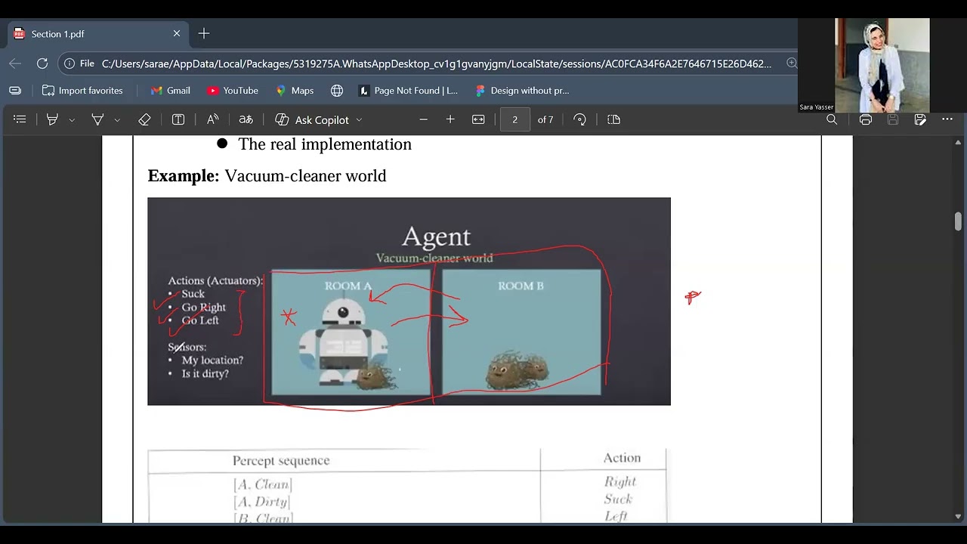The width and height of the screenshot is (967, 544).
Task: Open the globe icon bookmark
Action: point(337,91)
